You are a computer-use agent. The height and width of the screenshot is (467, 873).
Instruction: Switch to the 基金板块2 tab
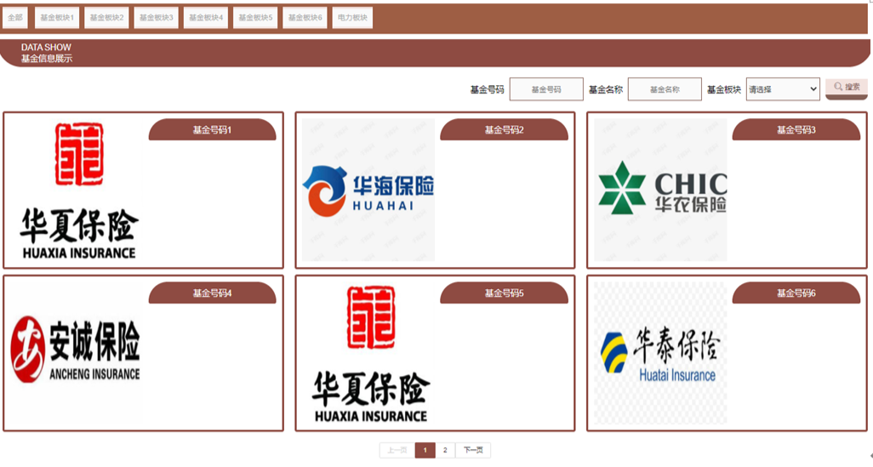pyautogui.click(x=106, y=18)
